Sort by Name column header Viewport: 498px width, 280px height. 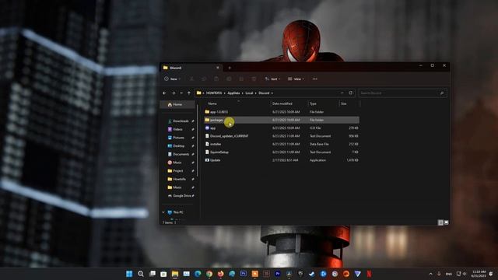tap(212, 103)
